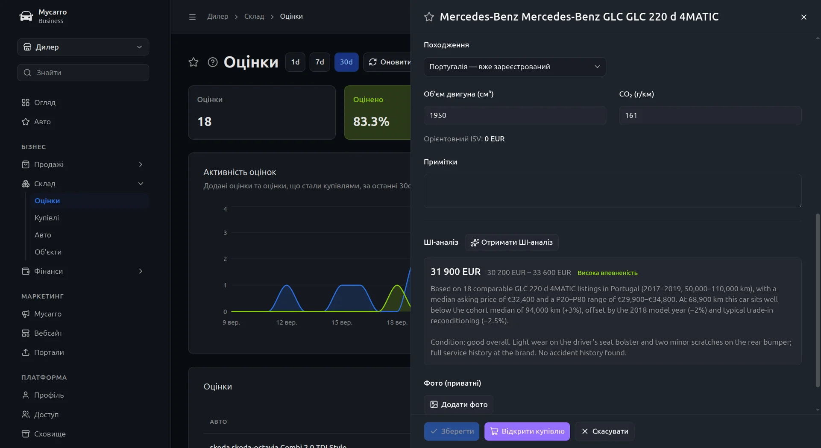
Task: Toggle the sidebar hamburger menu icon
Action: [192, 17]
